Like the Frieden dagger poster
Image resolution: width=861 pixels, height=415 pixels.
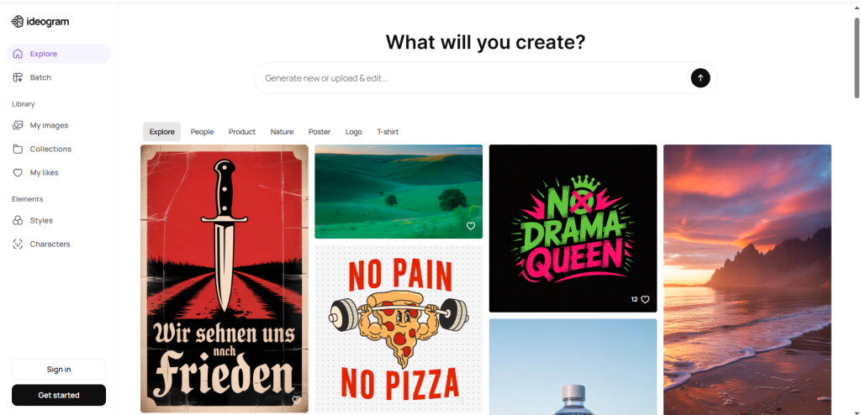297,400
